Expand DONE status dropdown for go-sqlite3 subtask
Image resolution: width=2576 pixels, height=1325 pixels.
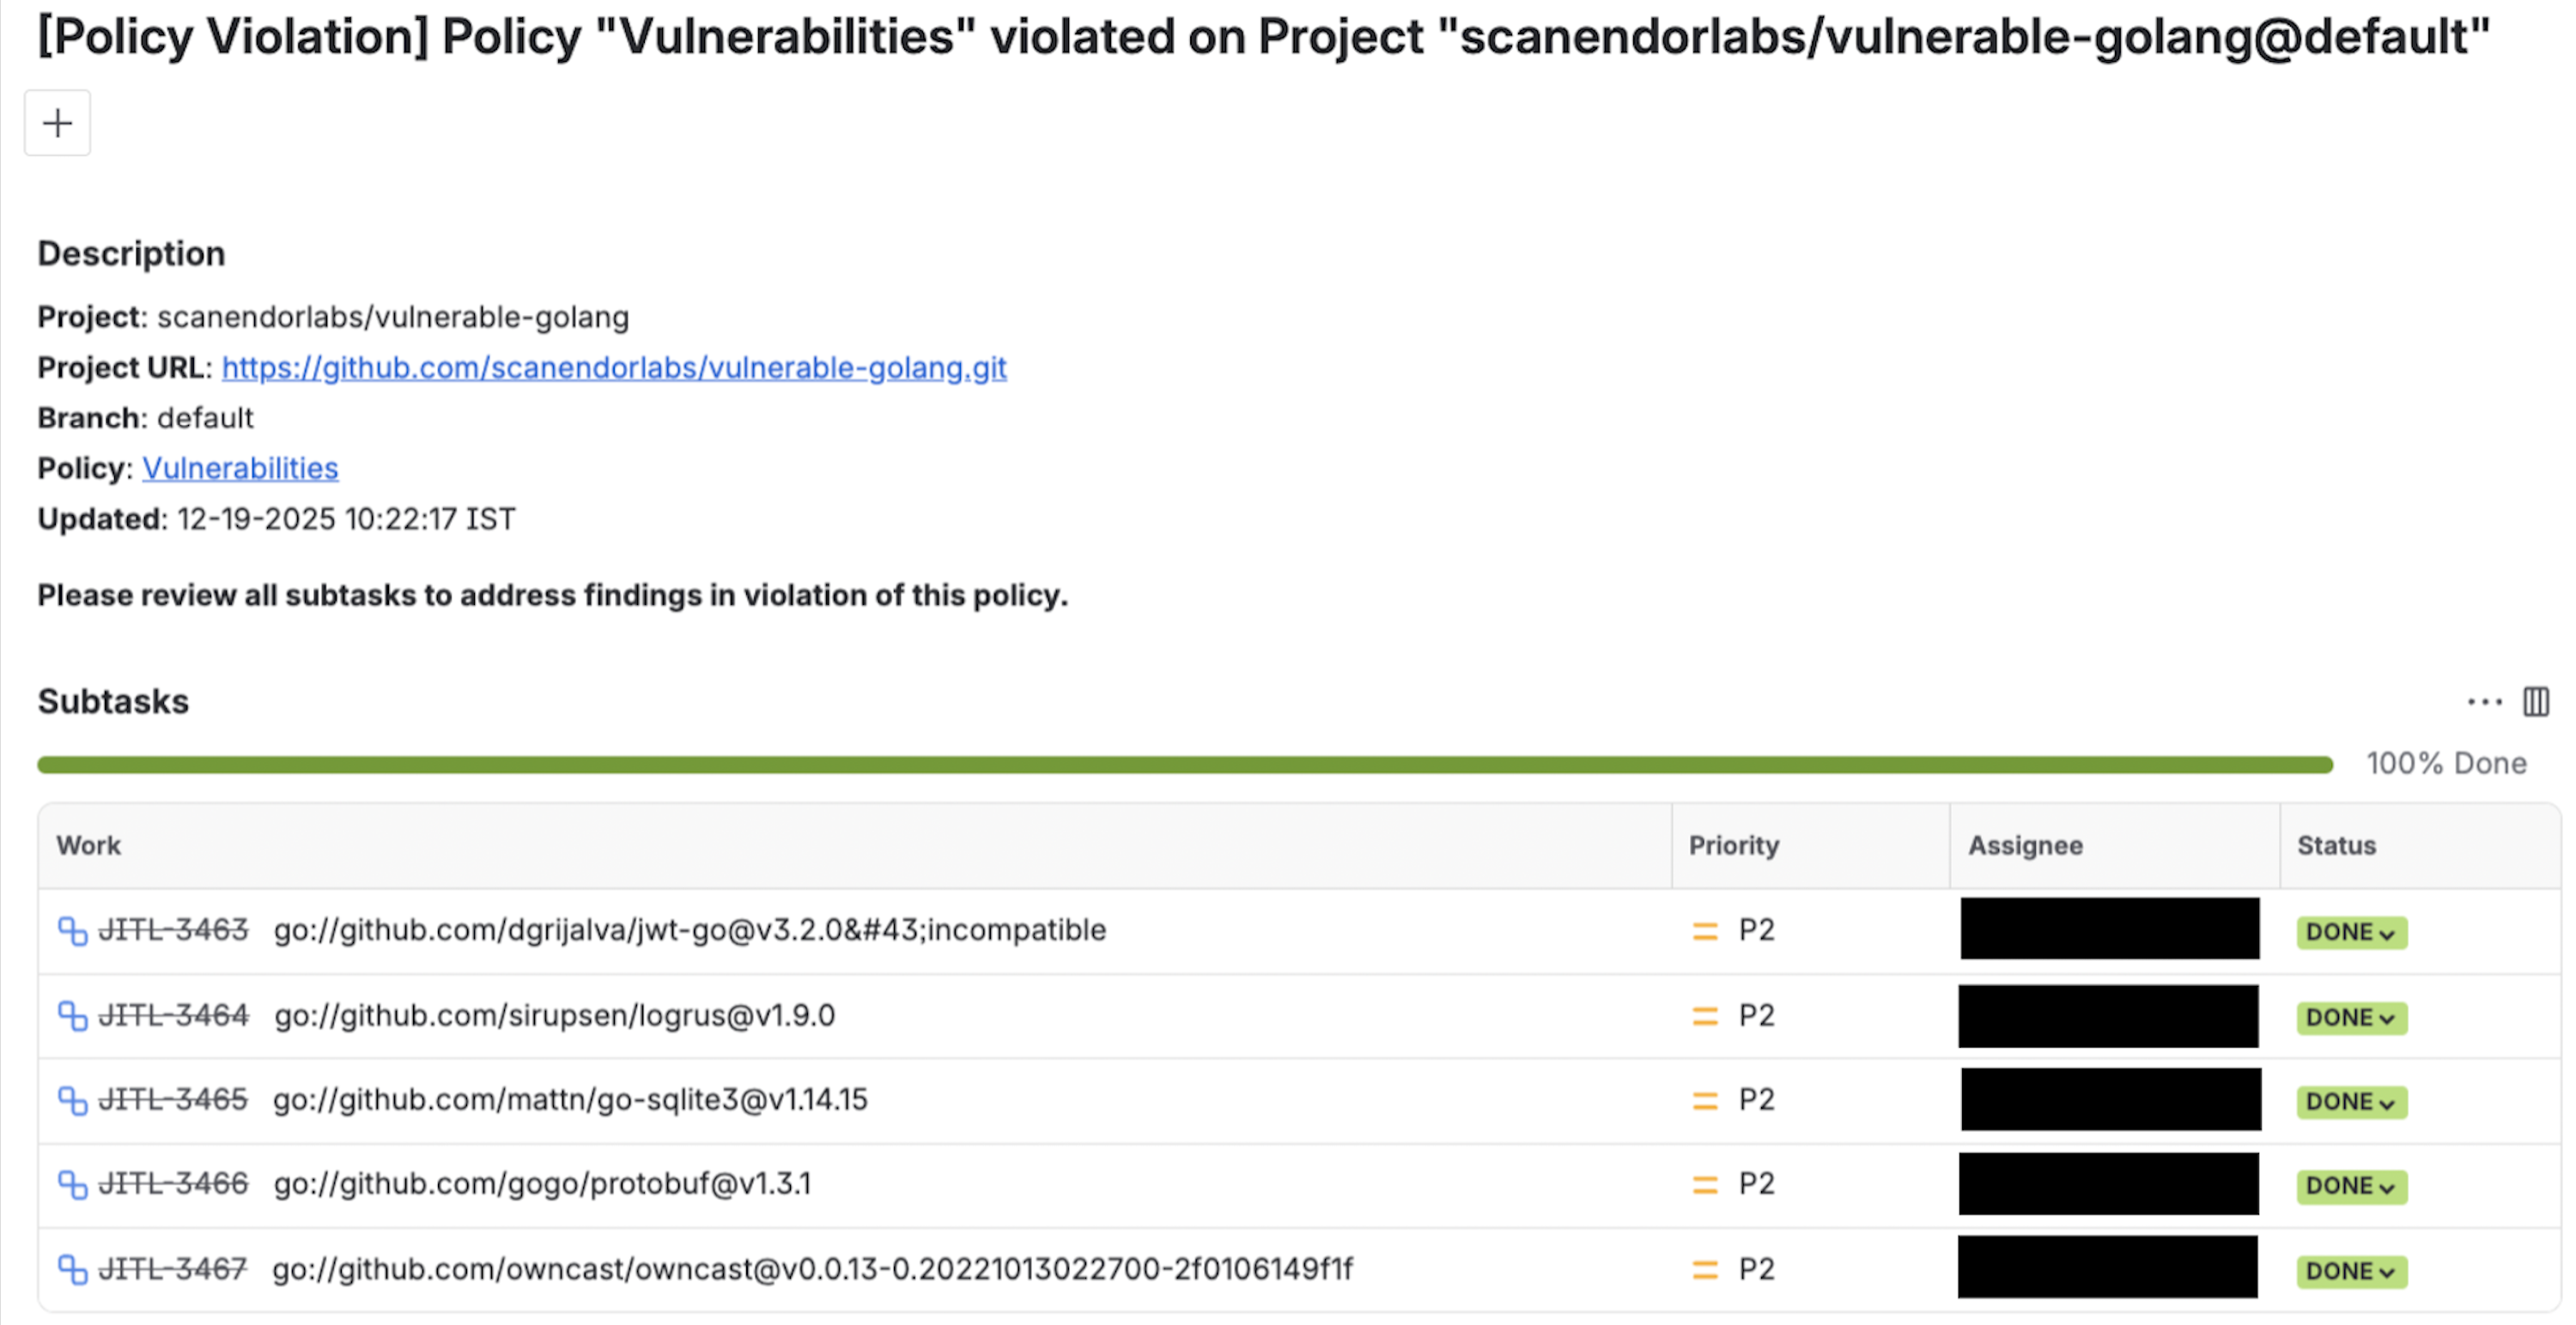point(2350,1101)
